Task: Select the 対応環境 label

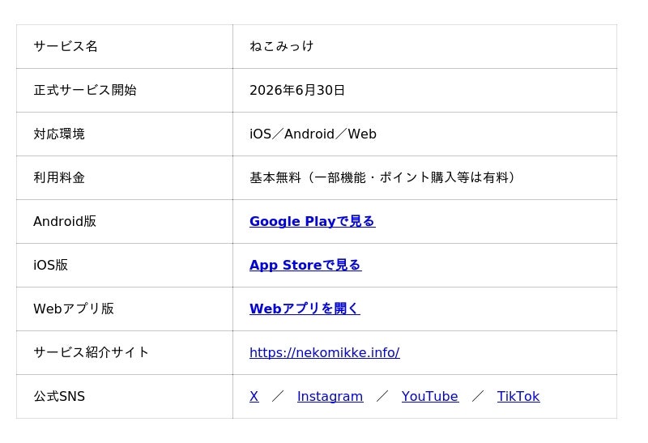Action: [59, 134]
